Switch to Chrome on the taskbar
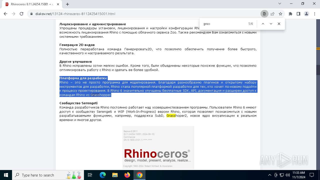 [139, 175]
